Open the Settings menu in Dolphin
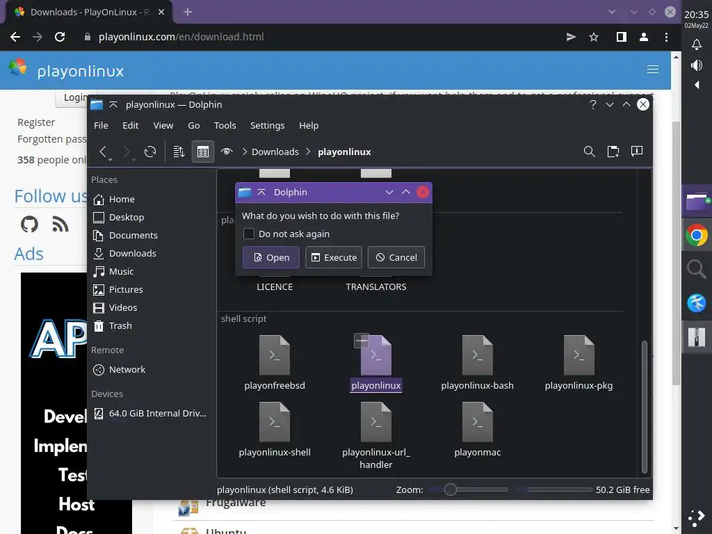Image resolution: width=712 pixels, height=534 pixels. tap(267, 125)
